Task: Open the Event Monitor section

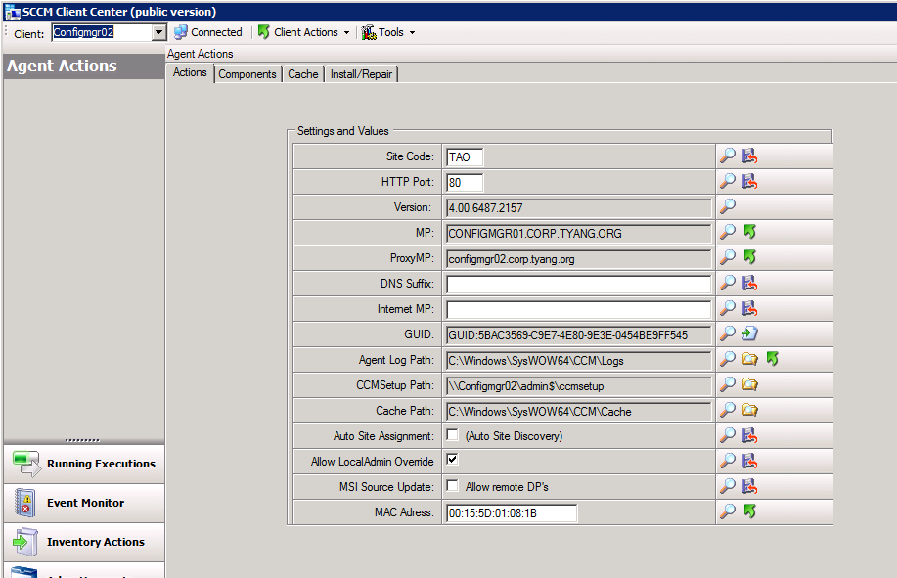Action: (84, 503)
